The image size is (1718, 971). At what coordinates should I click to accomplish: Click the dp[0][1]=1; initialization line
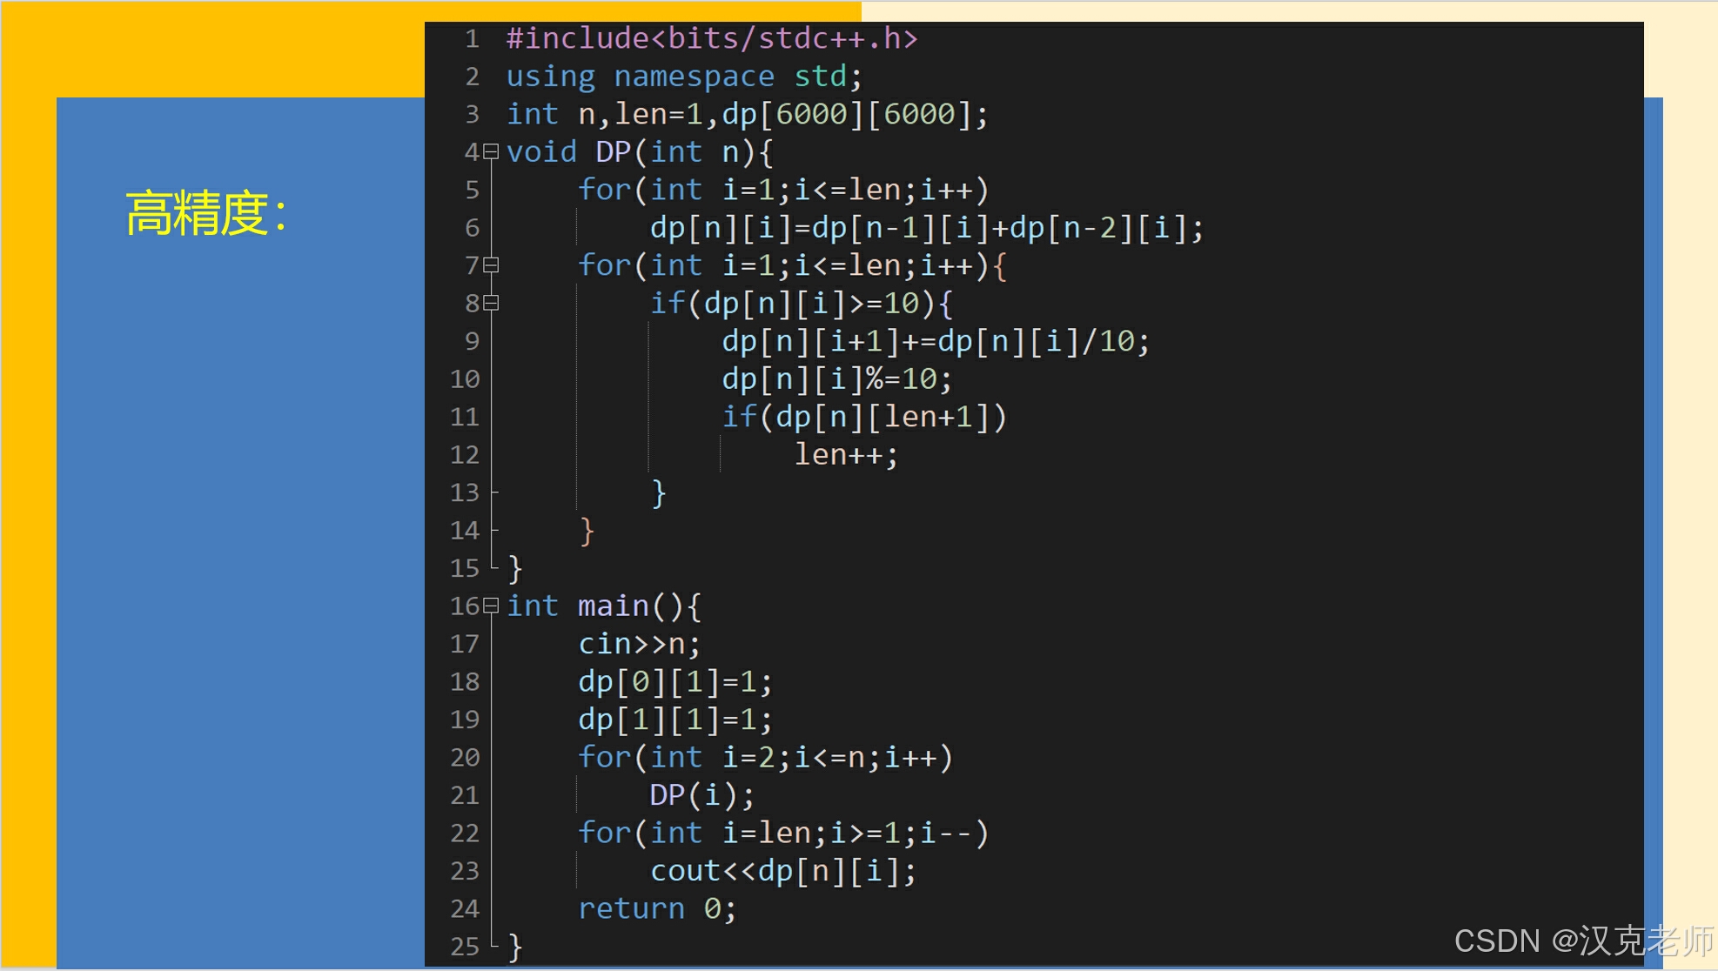[674, 682]
